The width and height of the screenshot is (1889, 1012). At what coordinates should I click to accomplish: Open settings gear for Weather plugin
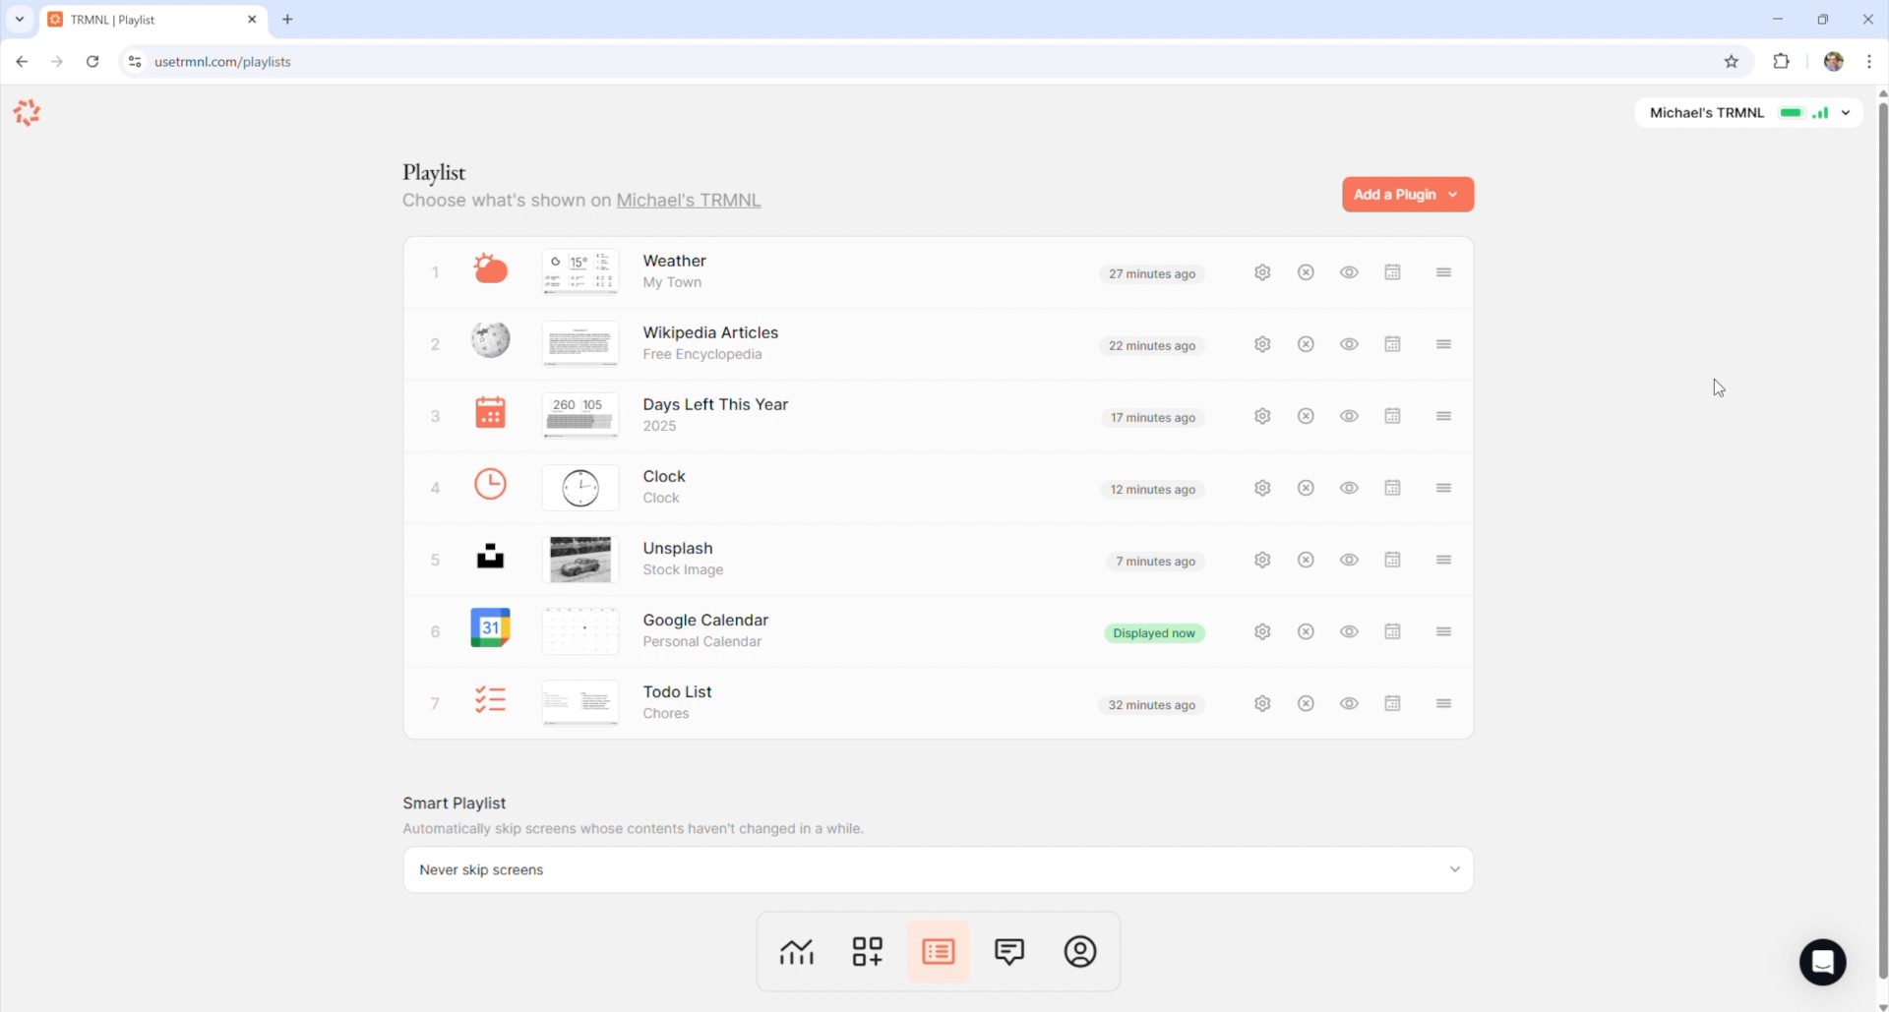click(x=1262, y=272)
